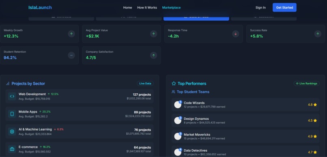This screenshot has height=157, width=327.
Task: Click the Data Detectives team avatar
Action: point(178,152)
